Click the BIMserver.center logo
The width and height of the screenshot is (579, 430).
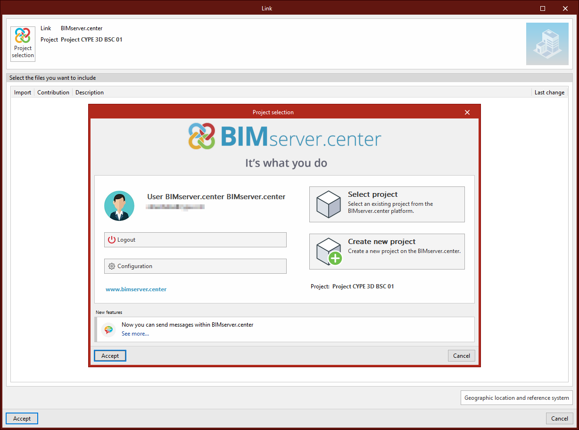pos(285,136)
